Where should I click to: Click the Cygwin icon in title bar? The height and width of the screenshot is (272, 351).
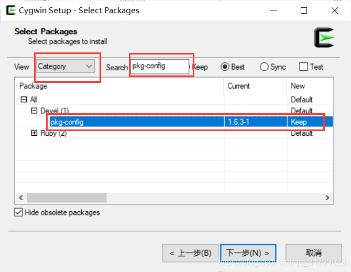point(11,10)
